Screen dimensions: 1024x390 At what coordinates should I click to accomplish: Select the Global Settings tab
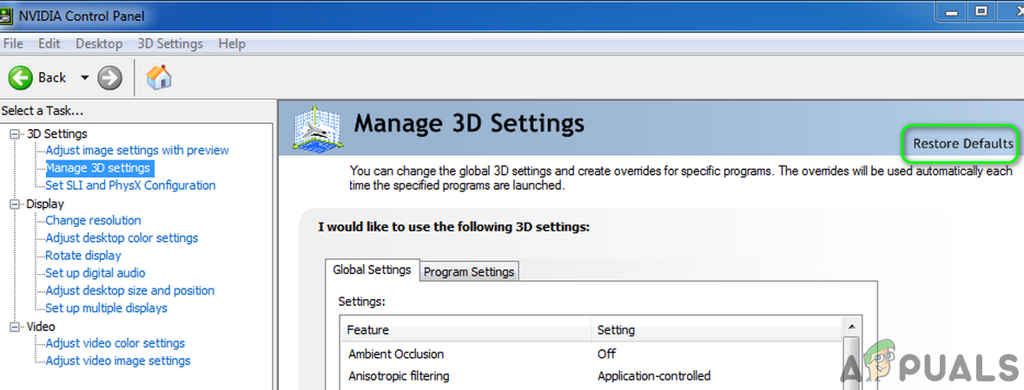pos(372,270)
